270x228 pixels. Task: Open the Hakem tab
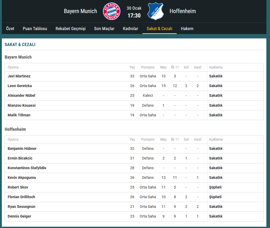187,28
